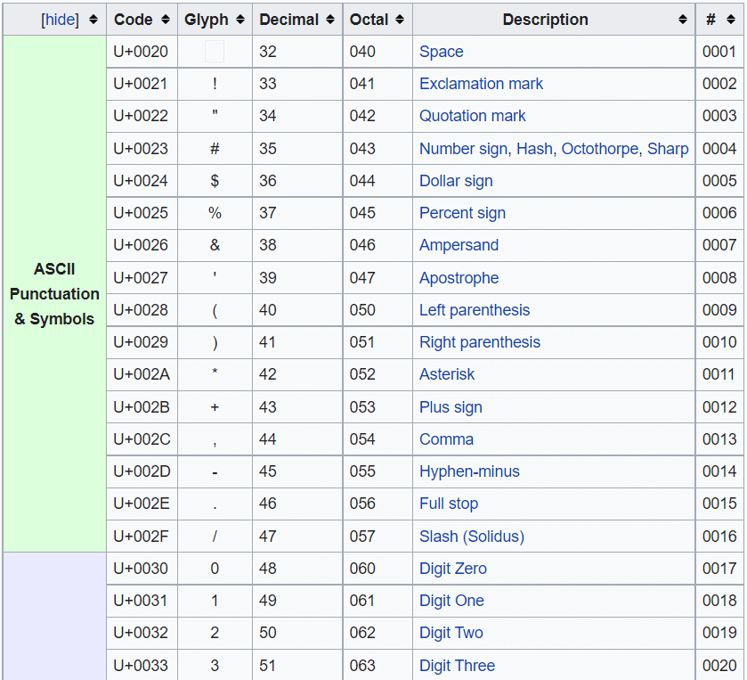The image size is (747, 680).
Task: Sort by the # column arrows
Action: (x=733, y=20)
